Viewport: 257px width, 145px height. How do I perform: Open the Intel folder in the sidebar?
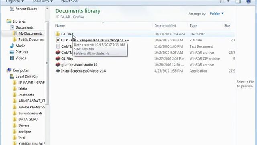(x=22, y=138)
